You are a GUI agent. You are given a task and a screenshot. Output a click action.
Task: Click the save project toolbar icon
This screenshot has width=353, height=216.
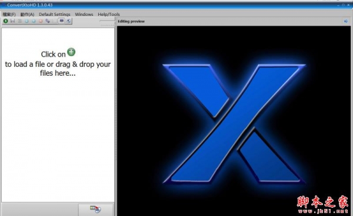[x=12, y=21]
